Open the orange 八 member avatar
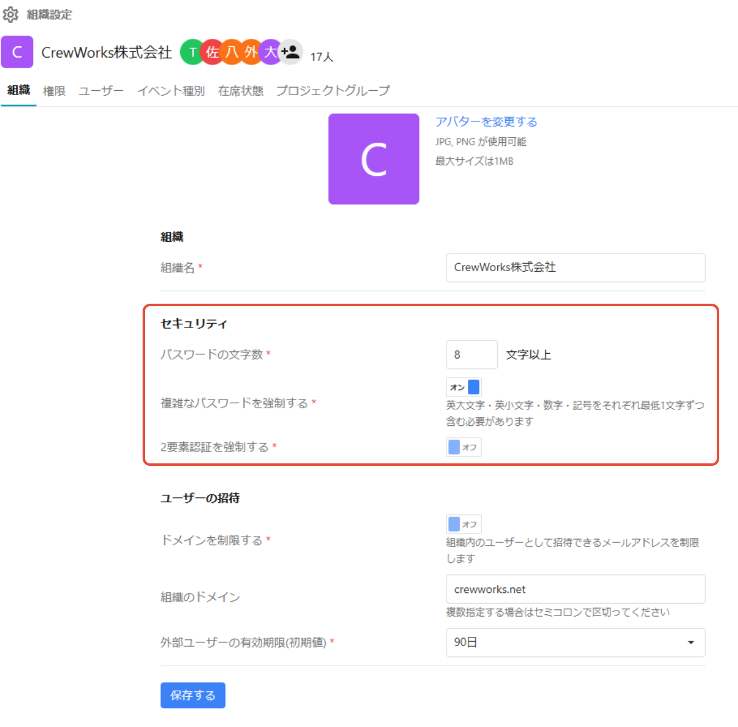Screen dimensions: 738x727 pyautogui.click(x=231, y=52)
